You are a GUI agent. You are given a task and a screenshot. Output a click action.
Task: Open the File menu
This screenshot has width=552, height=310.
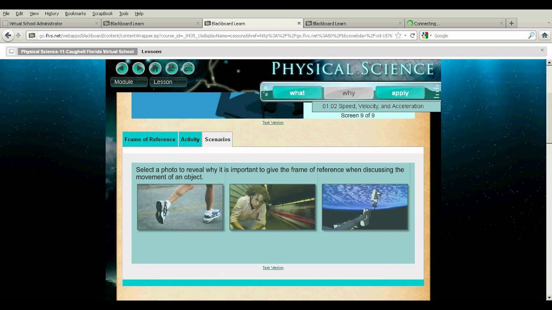[6, 13]
